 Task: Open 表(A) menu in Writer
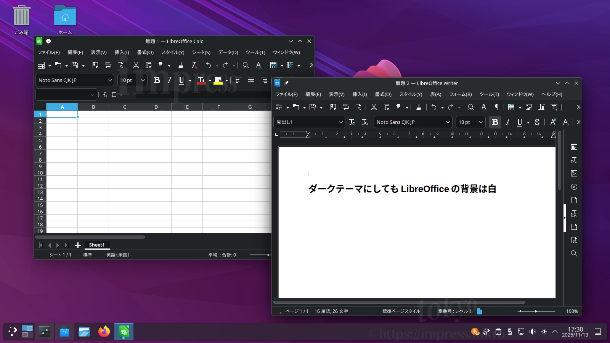pyautogui.click(x=436, y=94)
